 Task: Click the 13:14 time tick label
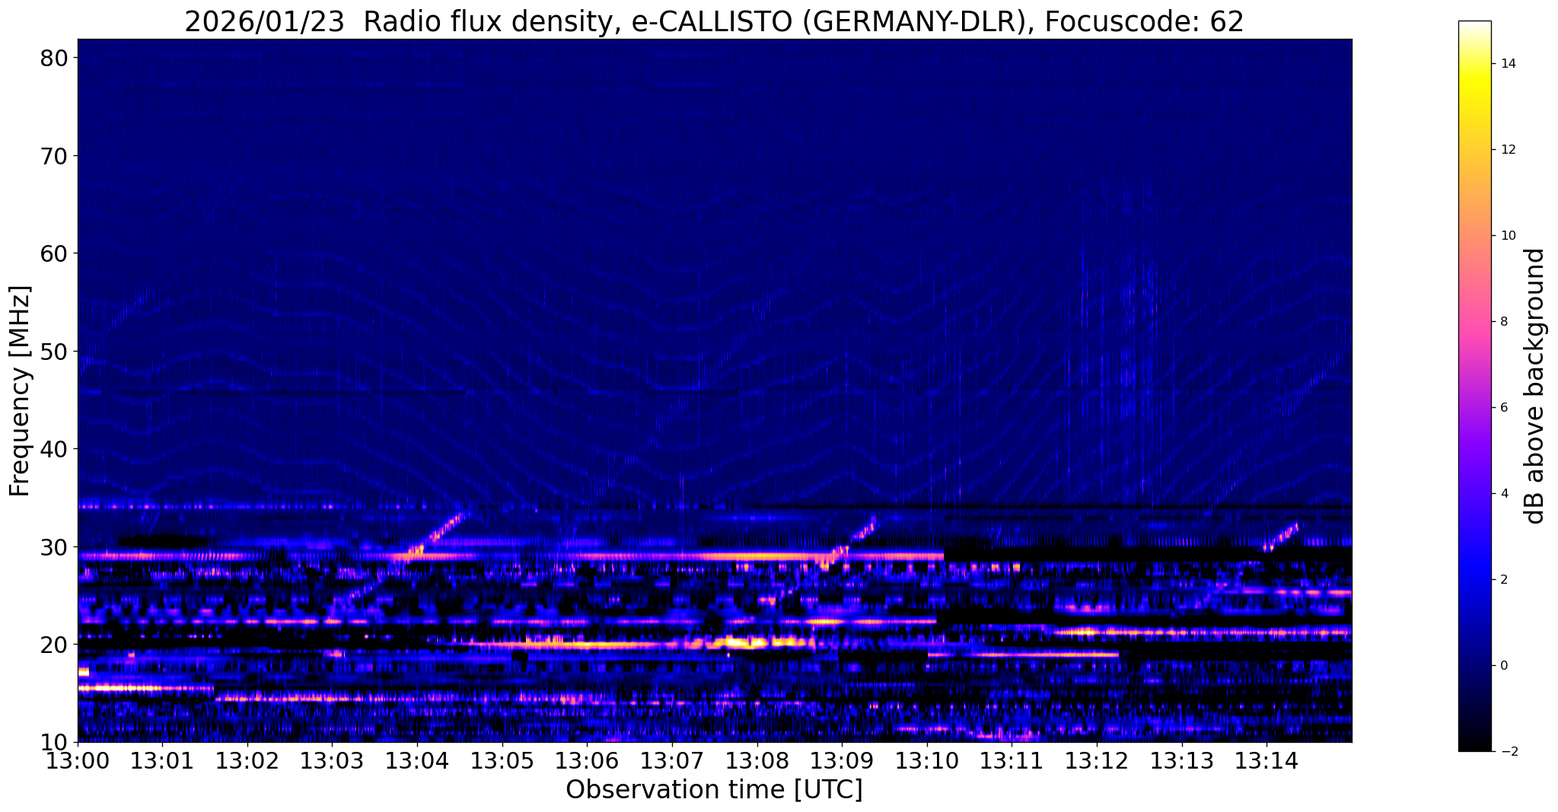point(1266,761)
